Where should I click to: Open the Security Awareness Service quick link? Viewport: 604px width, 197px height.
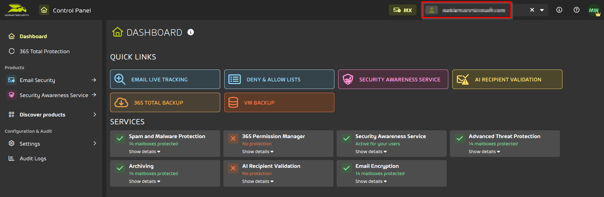(x=393, y=79)
